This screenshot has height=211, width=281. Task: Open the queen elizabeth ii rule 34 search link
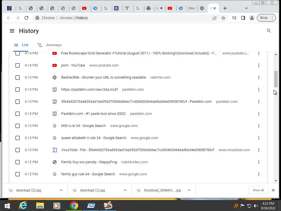[x=94, y=138]
